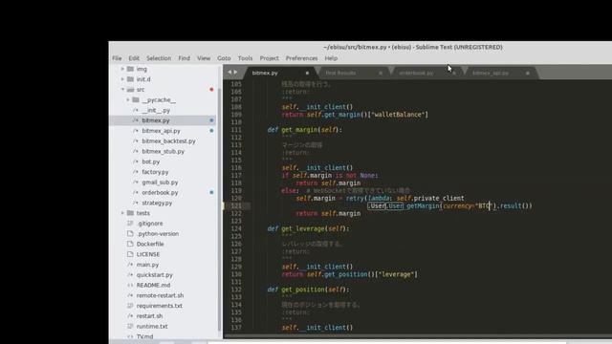Screen dimensions: 612x344
Task: Close the bitmex_api.py tab
Action: (527, 73)
